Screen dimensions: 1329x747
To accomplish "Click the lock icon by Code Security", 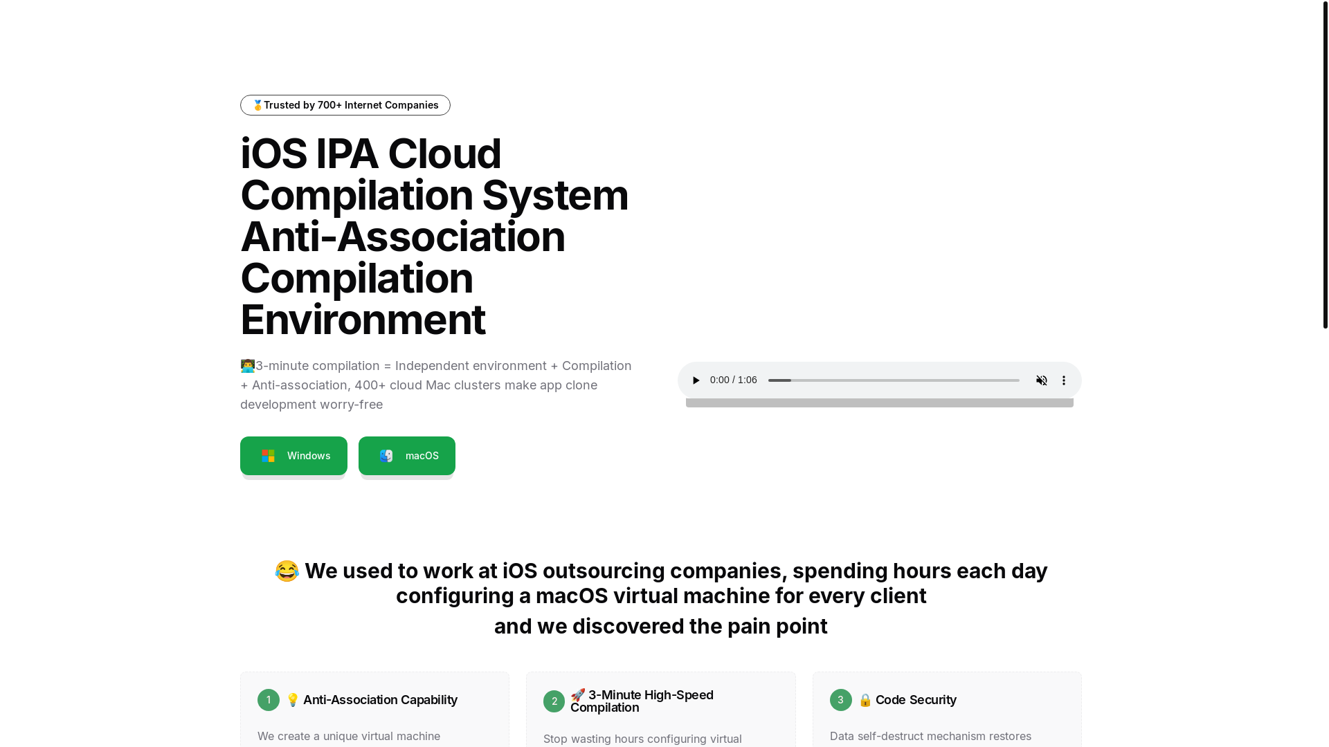I will (865, 700).
